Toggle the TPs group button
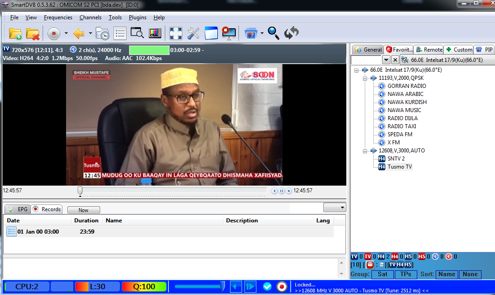Viewport: 495px width, 295px height. 406,274
